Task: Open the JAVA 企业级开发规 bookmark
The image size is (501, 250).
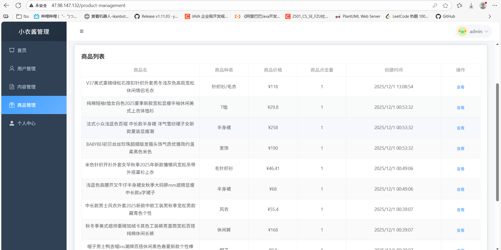Action: click(x=206, y=16)
